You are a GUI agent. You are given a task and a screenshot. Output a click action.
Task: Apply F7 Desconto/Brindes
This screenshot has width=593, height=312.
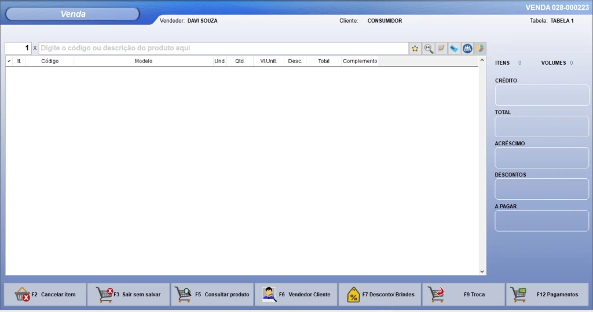coord(380,295)
